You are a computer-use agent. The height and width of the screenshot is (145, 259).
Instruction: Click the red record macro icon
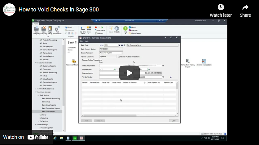pyautogui.click(x=96, y=27)
